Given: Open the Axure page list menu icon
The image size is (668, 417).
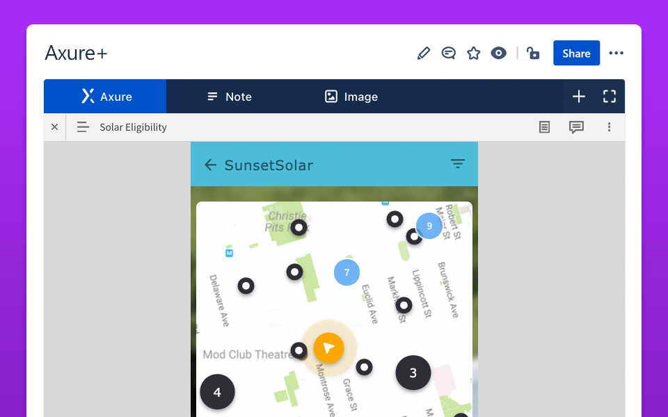Looking at the screenshot, I should click(83, 126).
